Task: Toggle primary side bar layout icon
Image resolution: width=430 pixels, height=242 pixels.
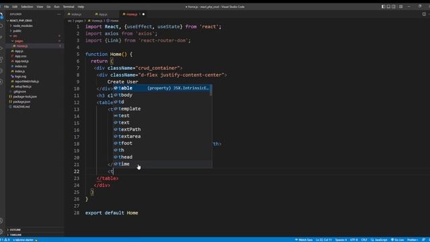Action: tap(384, 7)
